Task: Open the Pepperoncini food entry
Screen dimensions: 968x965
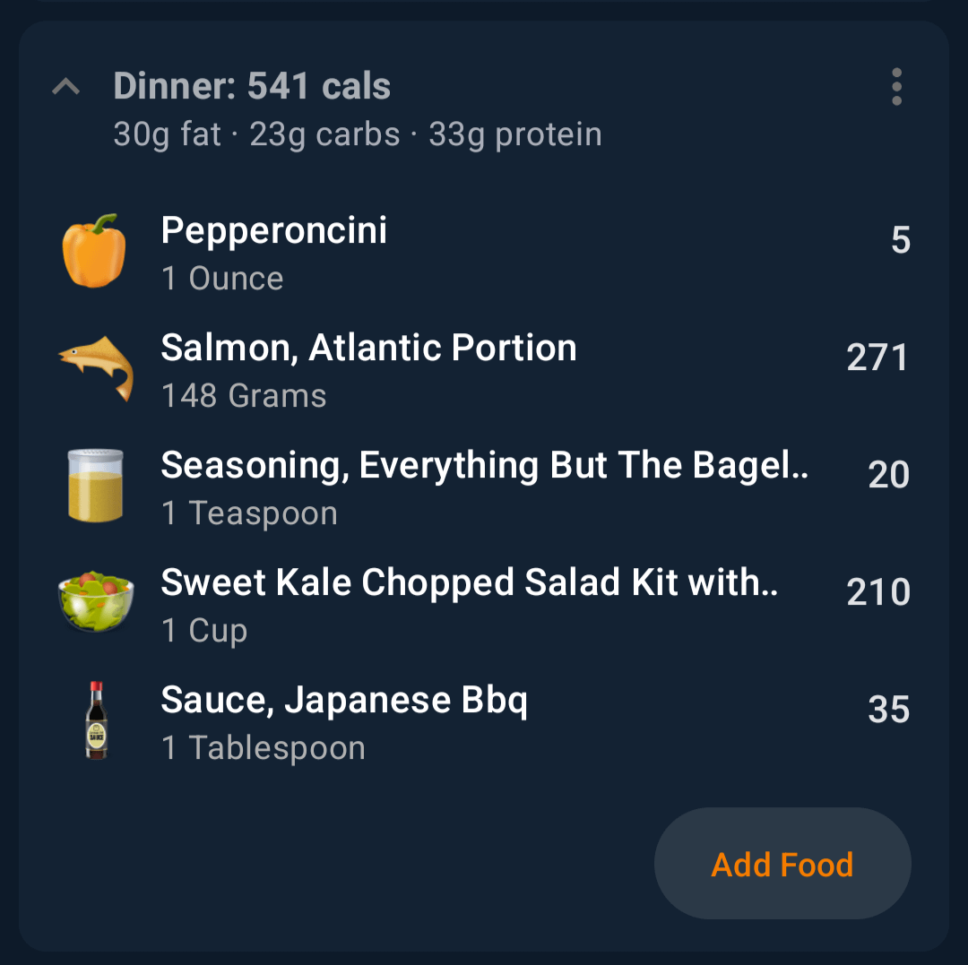Action: click(x=274, y=231)
